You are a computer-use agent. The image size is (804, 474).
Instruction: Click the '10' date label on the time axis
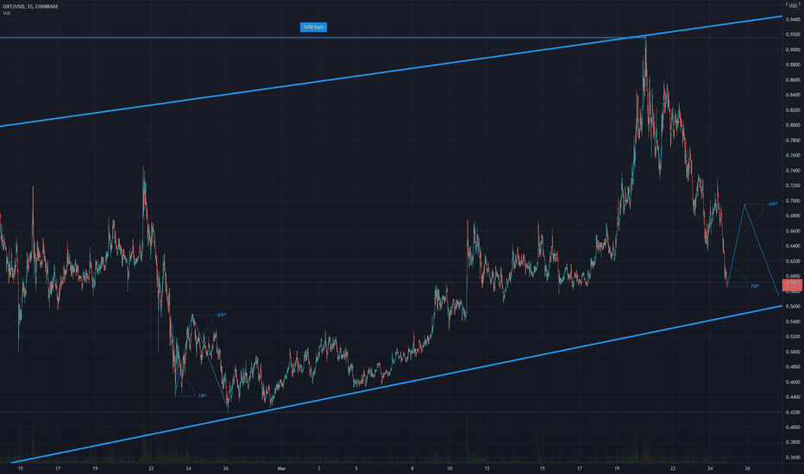[x=449, y=469]
